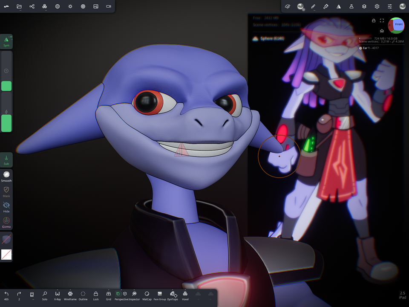Open the flask Misc menu
Screen dimensions: 409x307
pyautogui.click(x=351, y=6)
